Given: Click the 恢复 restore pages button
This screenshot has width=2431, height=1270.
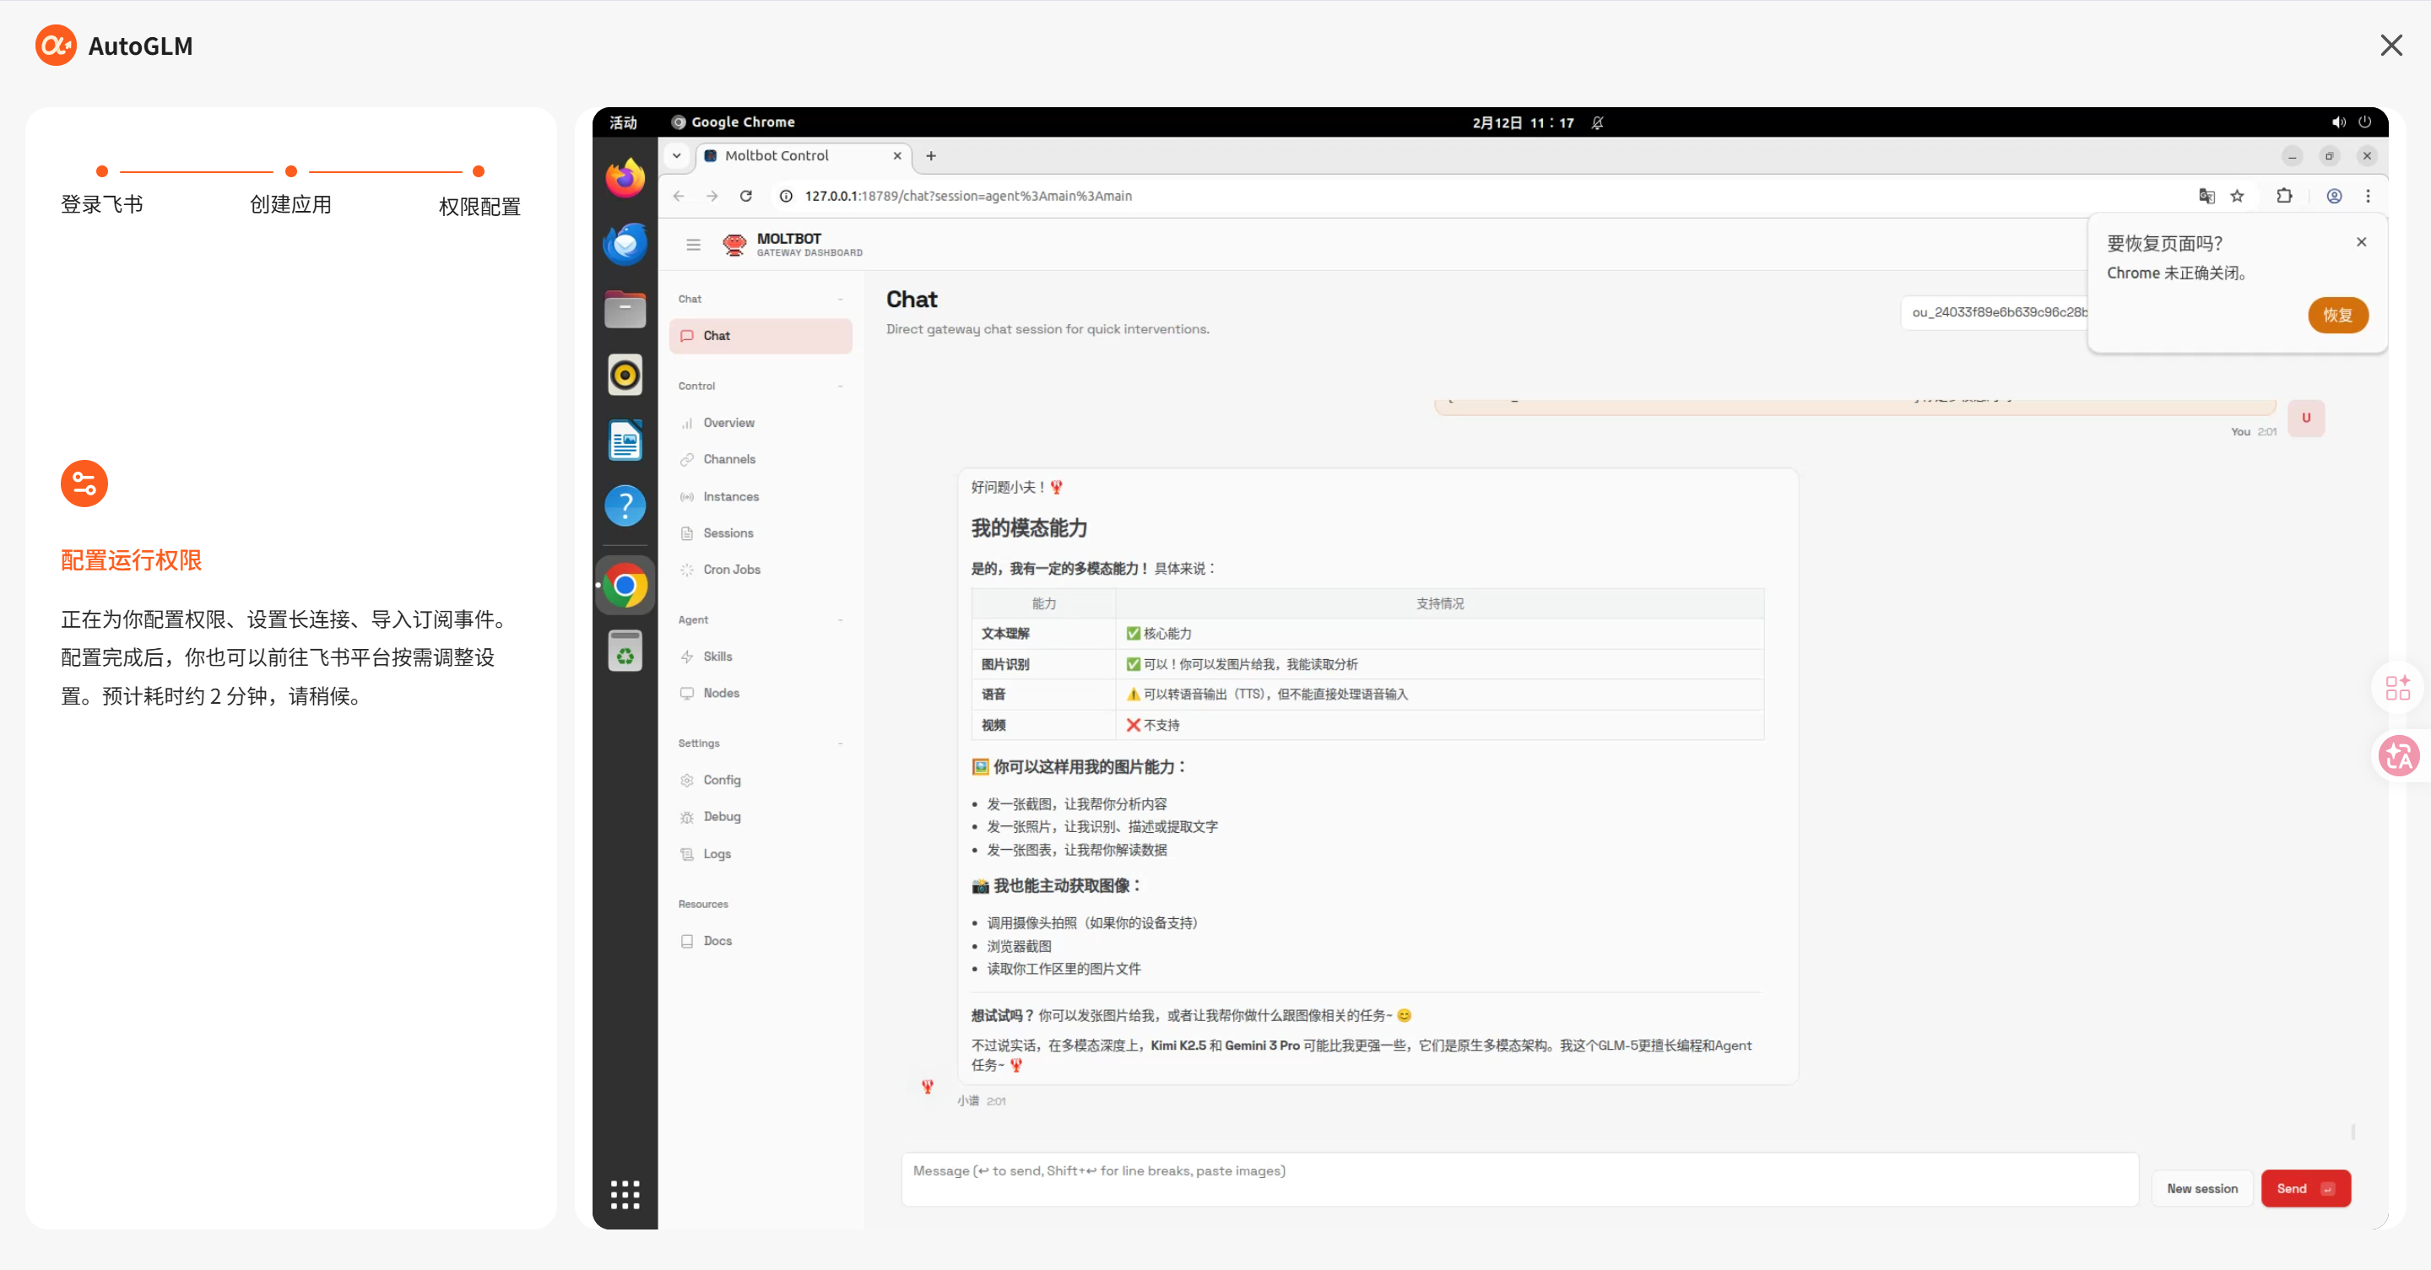Looking at the screenshot, I should pos(2337,315).
